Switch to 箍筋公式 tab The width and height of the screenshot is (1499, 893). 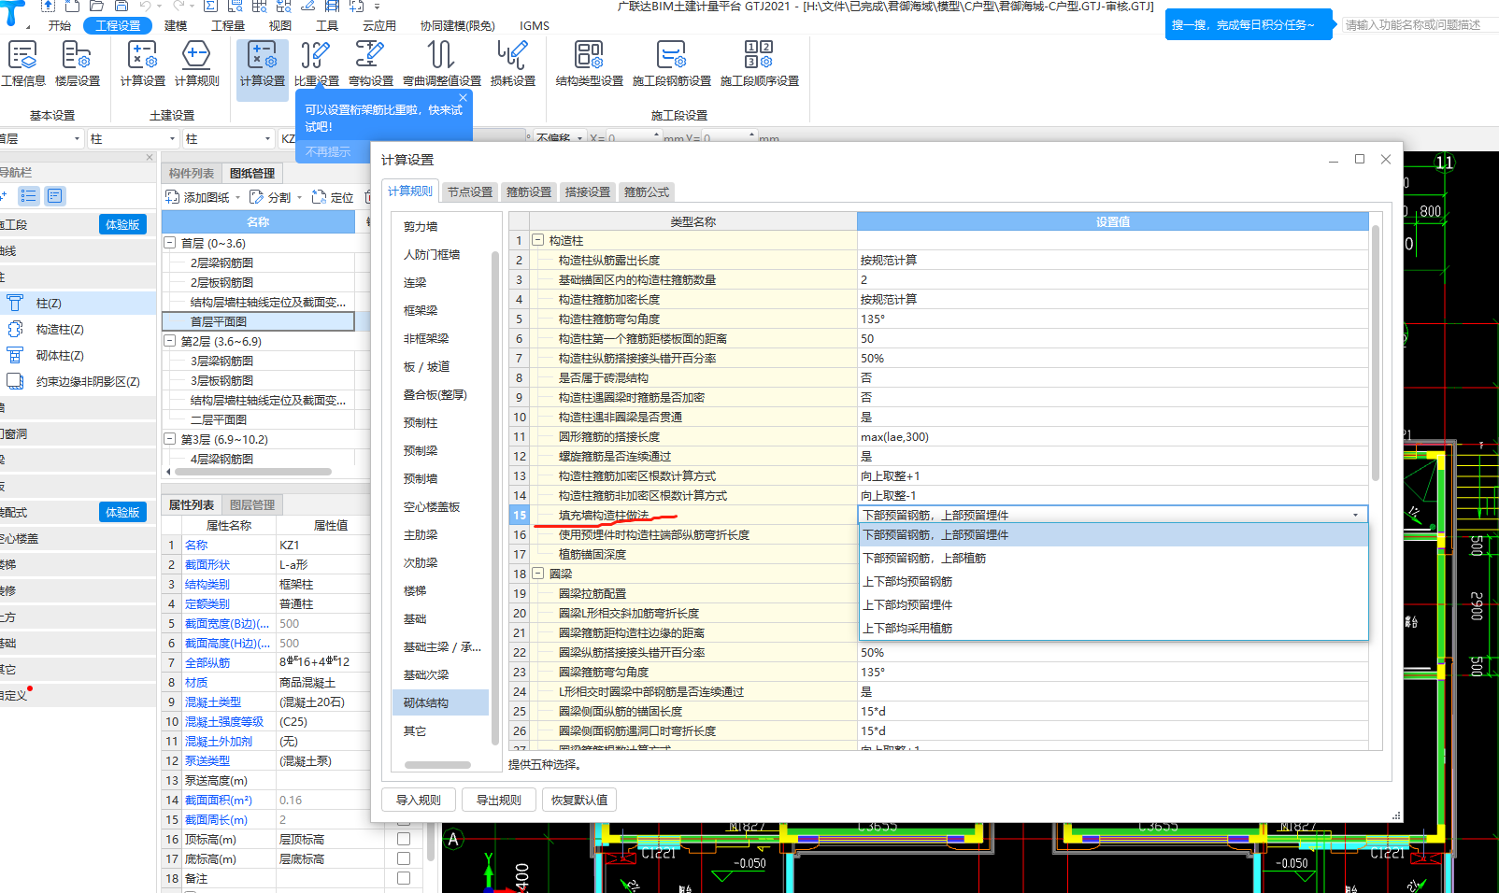tap(647, 192)
